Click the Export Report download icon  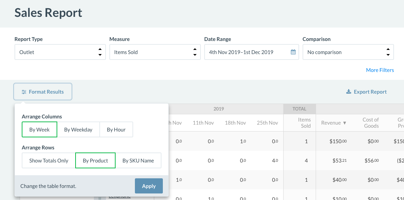click(348, 92)
